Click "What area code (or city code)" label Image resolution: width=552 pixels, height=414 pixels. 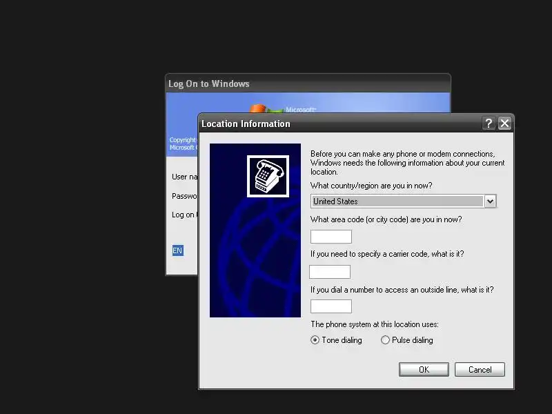coord(386,219)
